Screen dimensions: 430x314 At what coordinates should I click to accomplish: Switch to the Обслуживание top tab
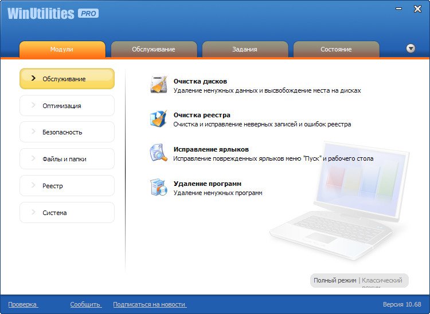point(154,50)
